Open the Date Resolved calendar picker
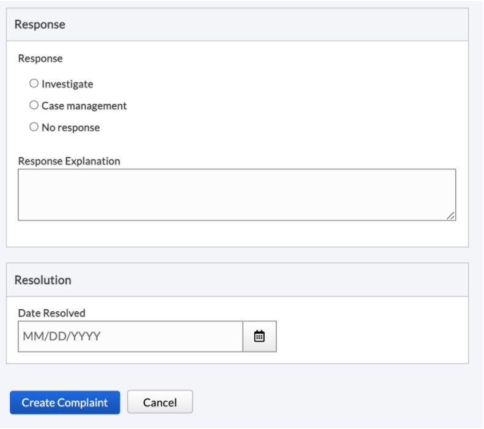The width and height of the screenshot is (484, 429). (260, 336)
